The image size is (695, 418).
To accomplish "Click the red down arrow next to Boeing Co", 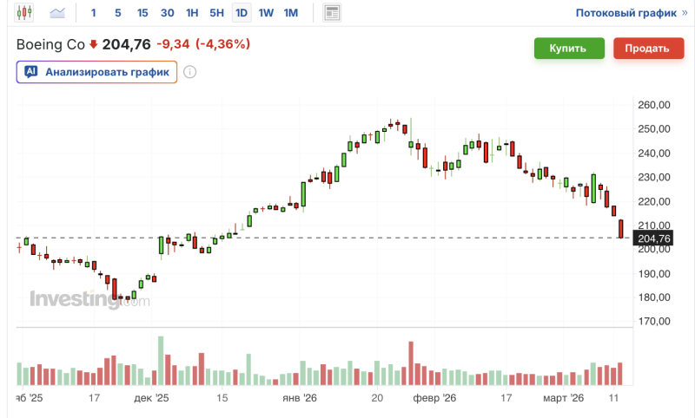I will (94, 44).
